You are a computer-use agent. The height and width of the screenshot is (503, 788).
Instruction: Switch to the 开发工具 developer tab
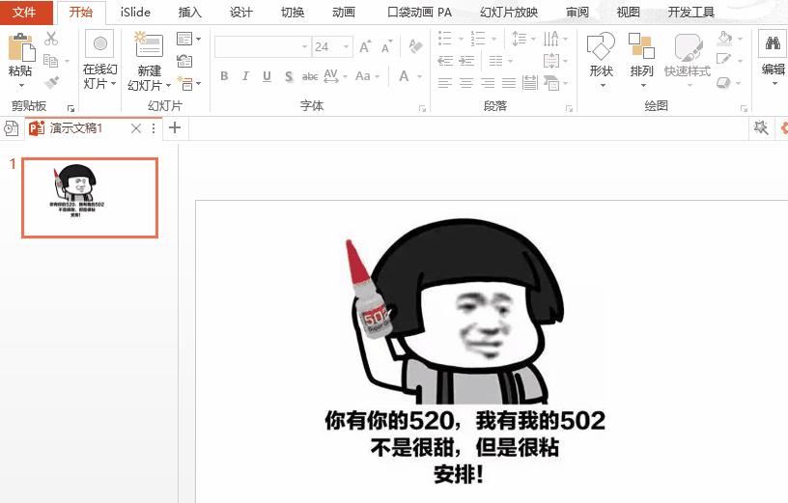[691, 12]
